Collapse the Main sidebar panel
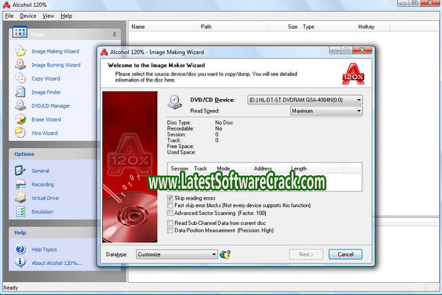The image size is (442, 295). click(114, 34)
